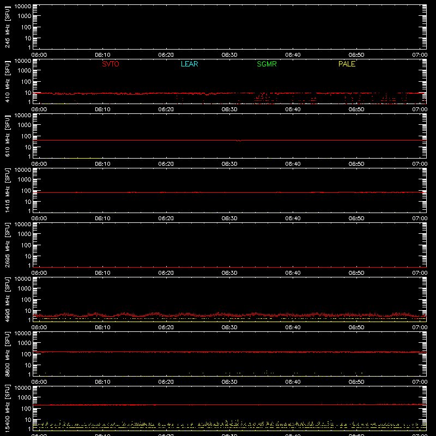Image resolution: width=436 pixels, height=436 pixels.
Task: Click the green SGMR station label
Action: [x=267, y=64]
